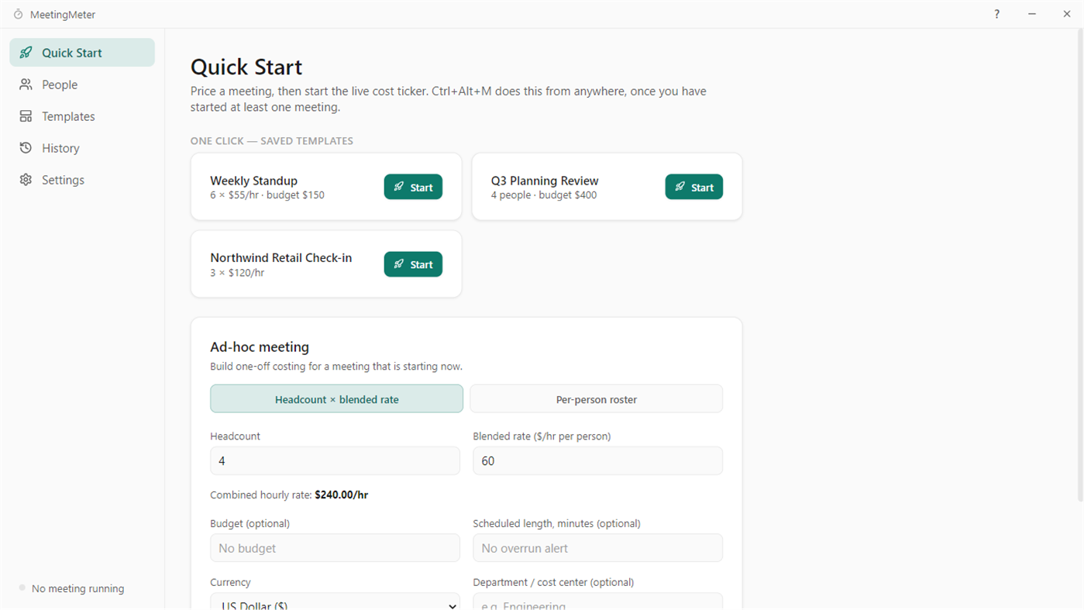This screenshot has width=1084, height=610.
Task: Close the MeetingMeter window
Action: (x=1067, y=14)
